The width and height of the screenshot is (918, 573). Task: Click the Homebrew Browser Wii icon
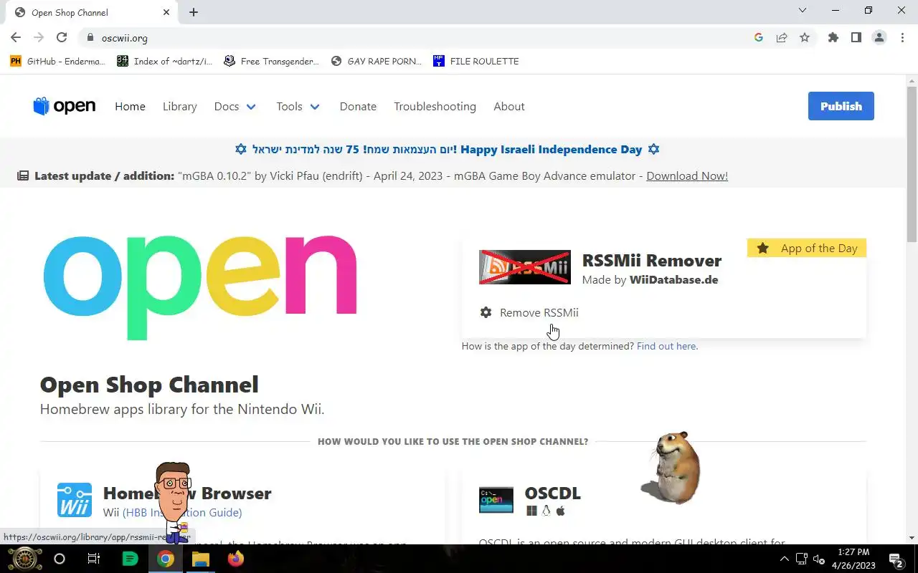(75, 500)
